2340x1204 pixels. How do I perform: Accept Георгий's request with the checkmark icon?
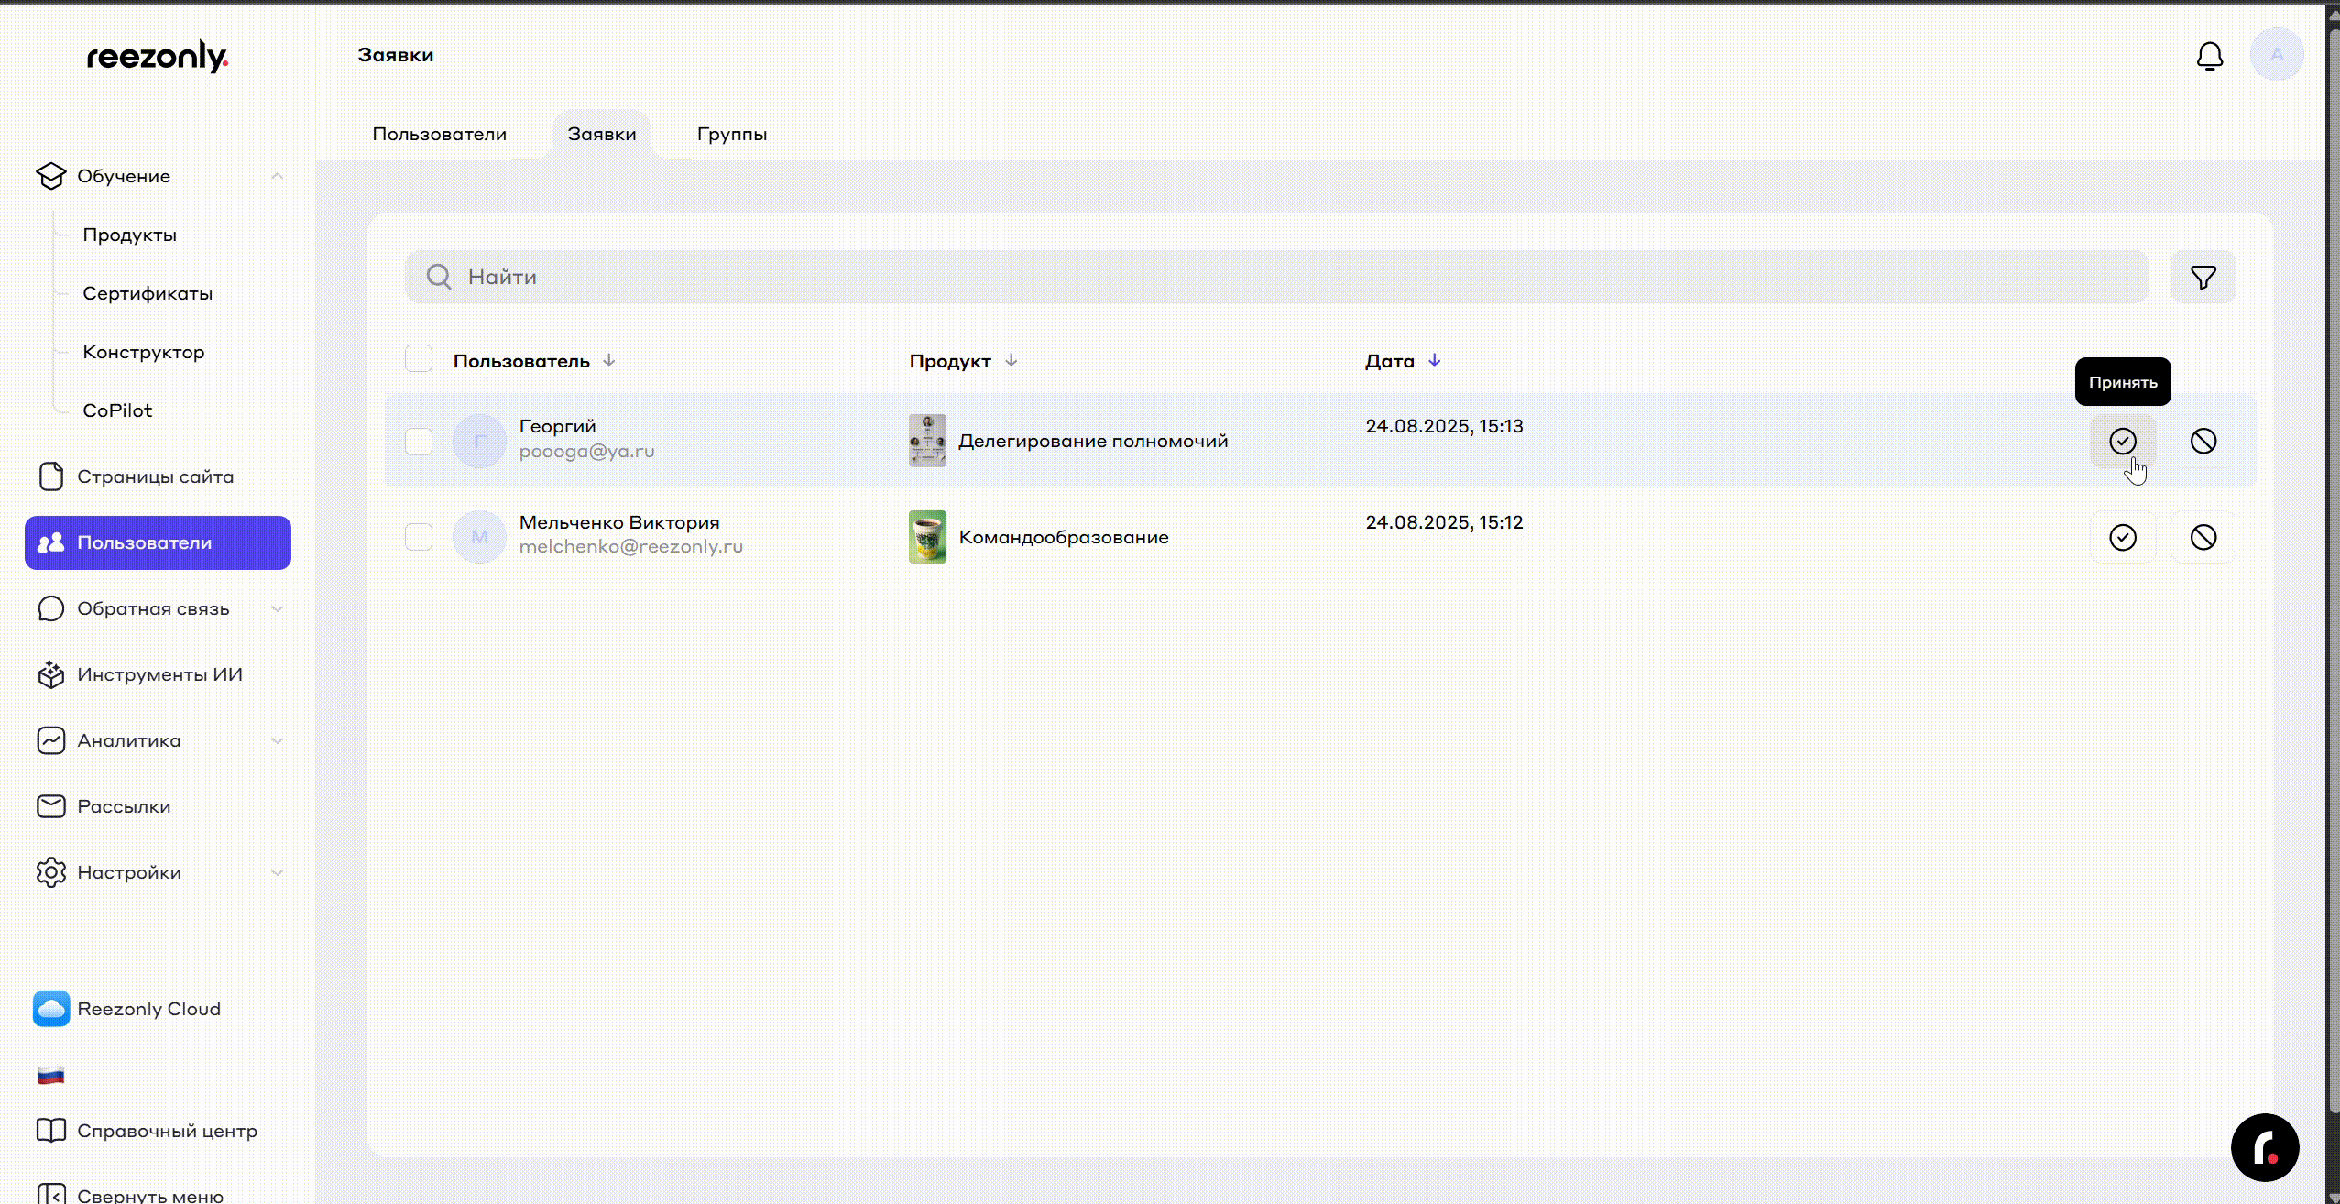coord(2122,442)
